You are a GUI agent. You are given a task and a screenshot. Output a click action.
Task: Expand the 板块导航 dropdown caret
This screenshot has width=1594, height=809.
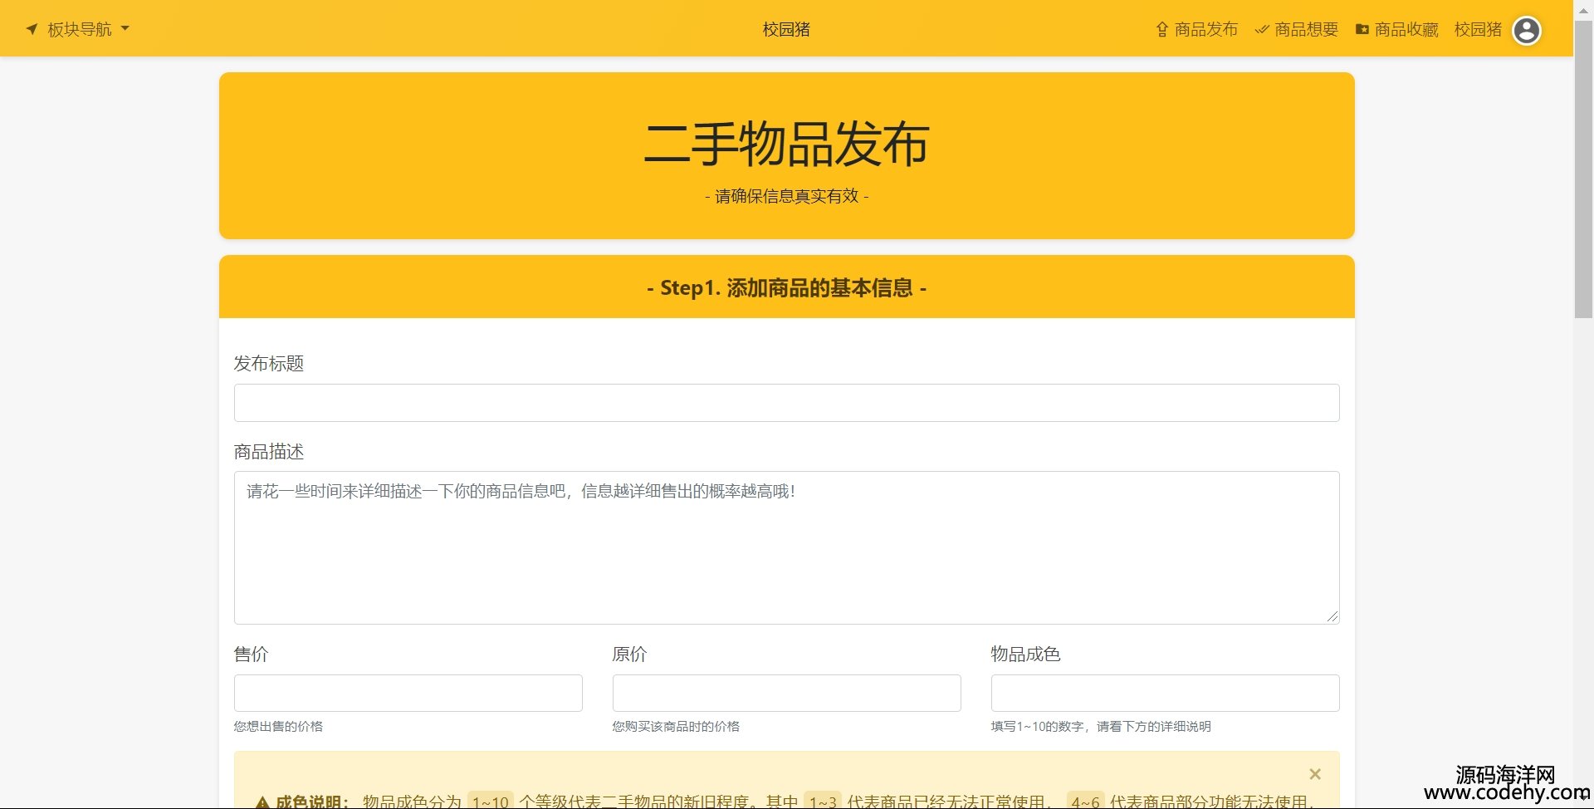[125, 28]
